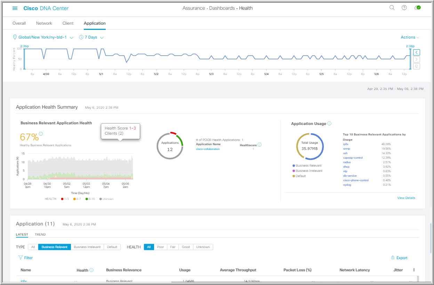Switch to the Network tab
The width and height of the screenshot is (434, 285).
point(44,23)
